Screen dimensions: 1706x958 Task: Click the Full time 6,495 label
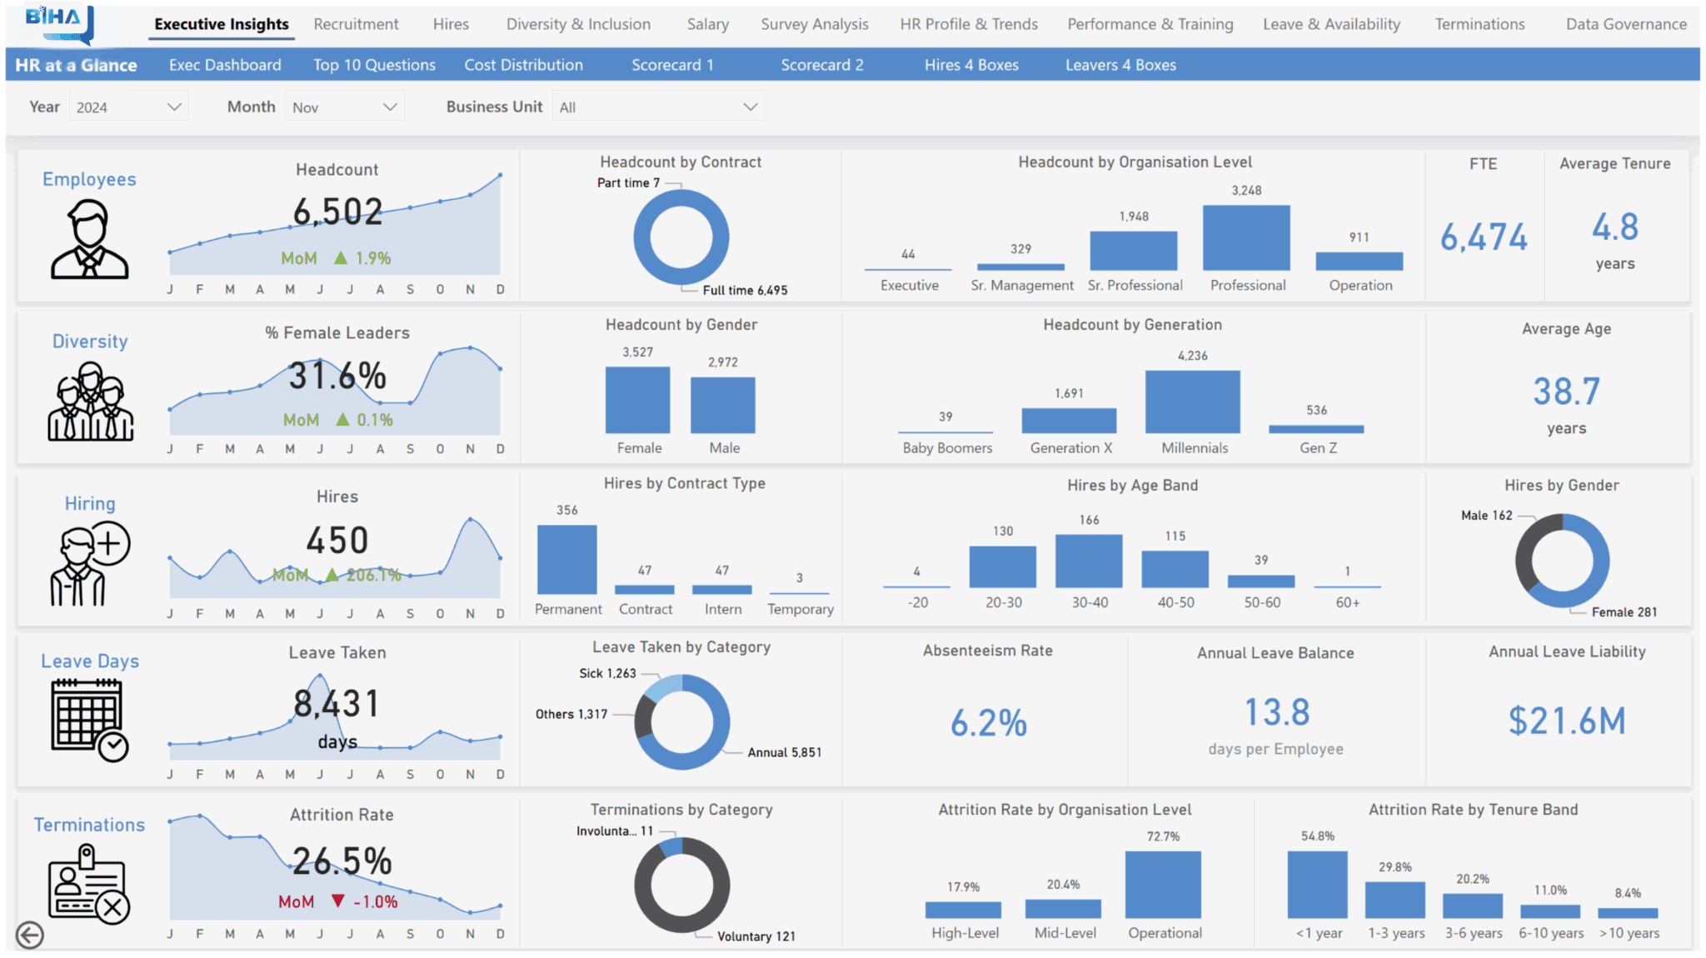[745, 290]
